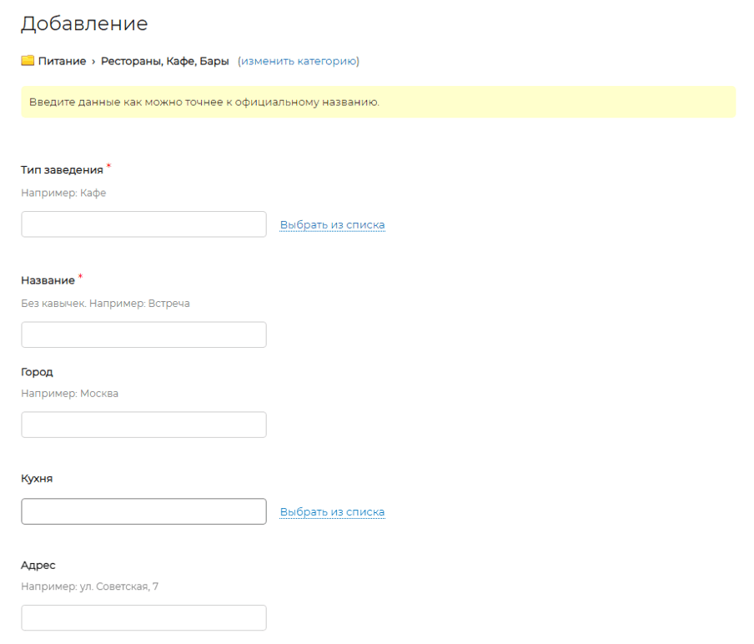
Task: Click the yellow folder icon before Питание
Action: coord(28,61)
